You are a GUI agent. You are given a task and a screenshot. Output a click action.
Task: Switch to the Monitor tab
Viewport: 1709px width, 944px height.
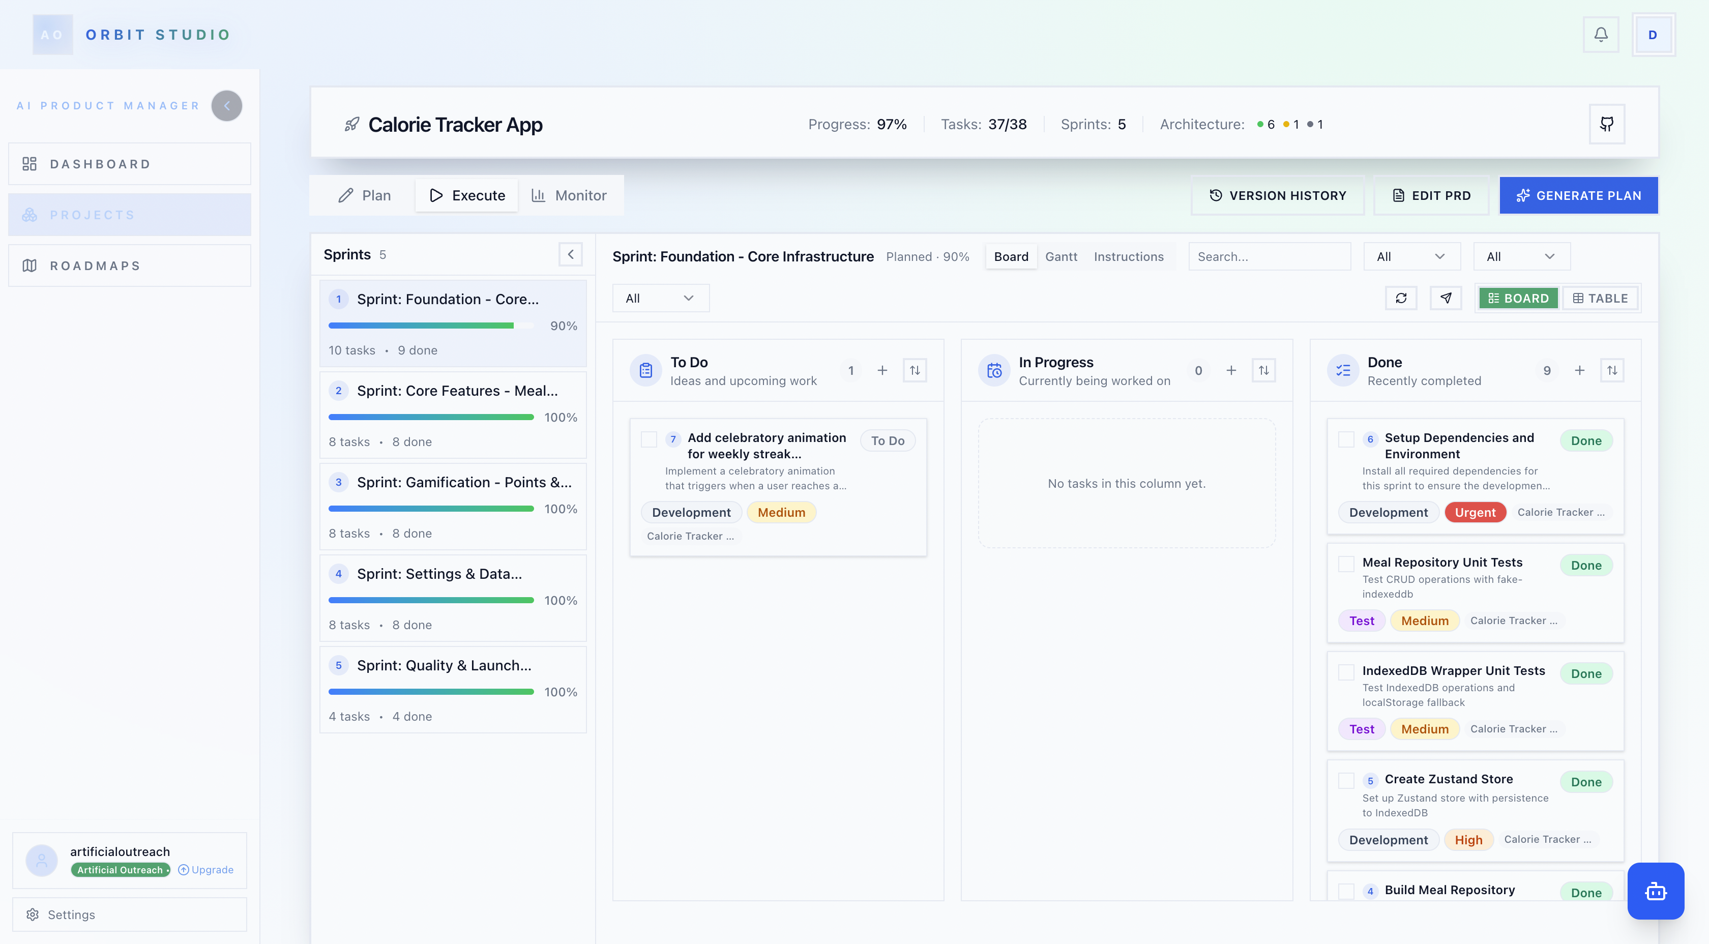tap(569, 195)
